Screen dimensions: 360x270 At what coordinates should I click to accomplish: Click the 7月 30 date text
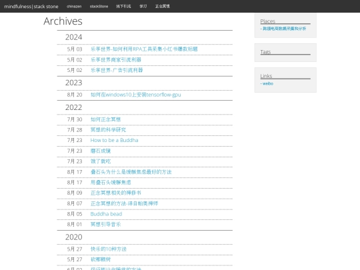(75, 119)
